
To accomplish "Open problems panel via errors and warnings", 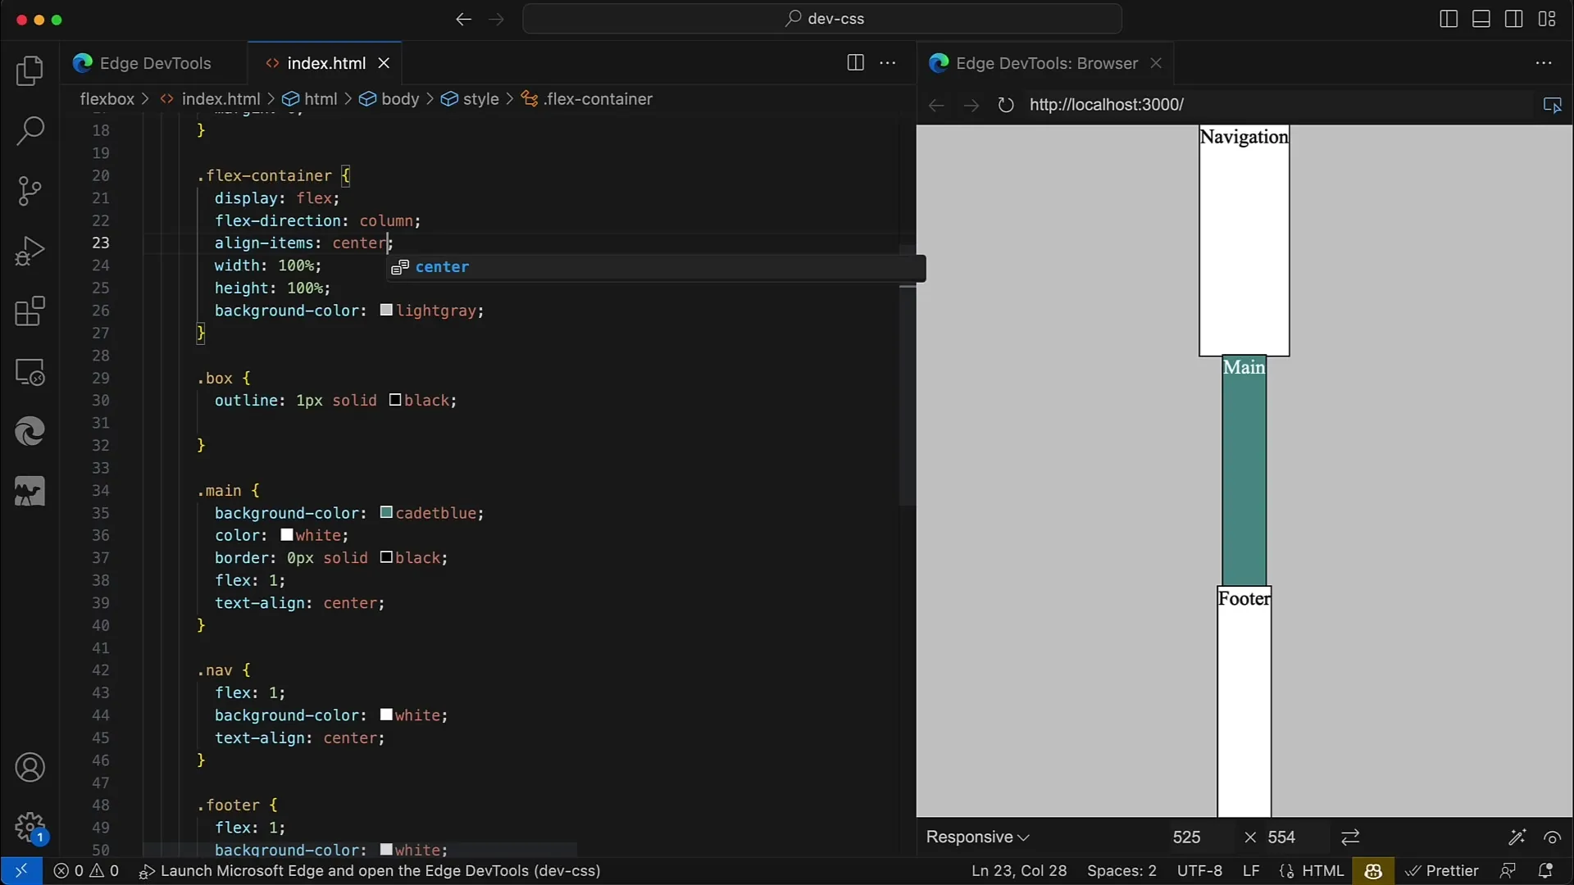I will pos(86,871).
